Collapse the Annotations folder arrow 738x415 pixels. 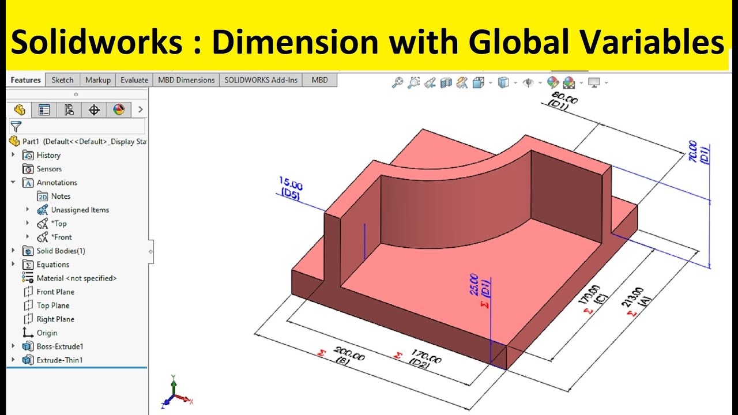point(13,182)
